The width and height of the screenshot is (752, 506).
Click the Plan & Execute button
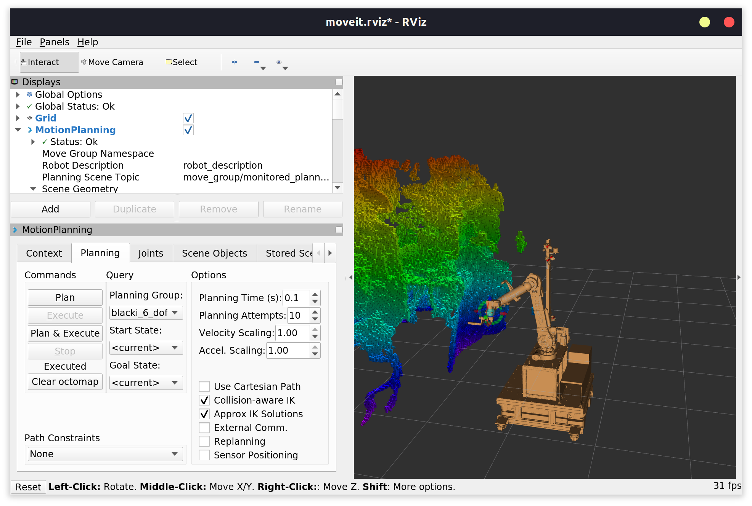click(65, 333)
